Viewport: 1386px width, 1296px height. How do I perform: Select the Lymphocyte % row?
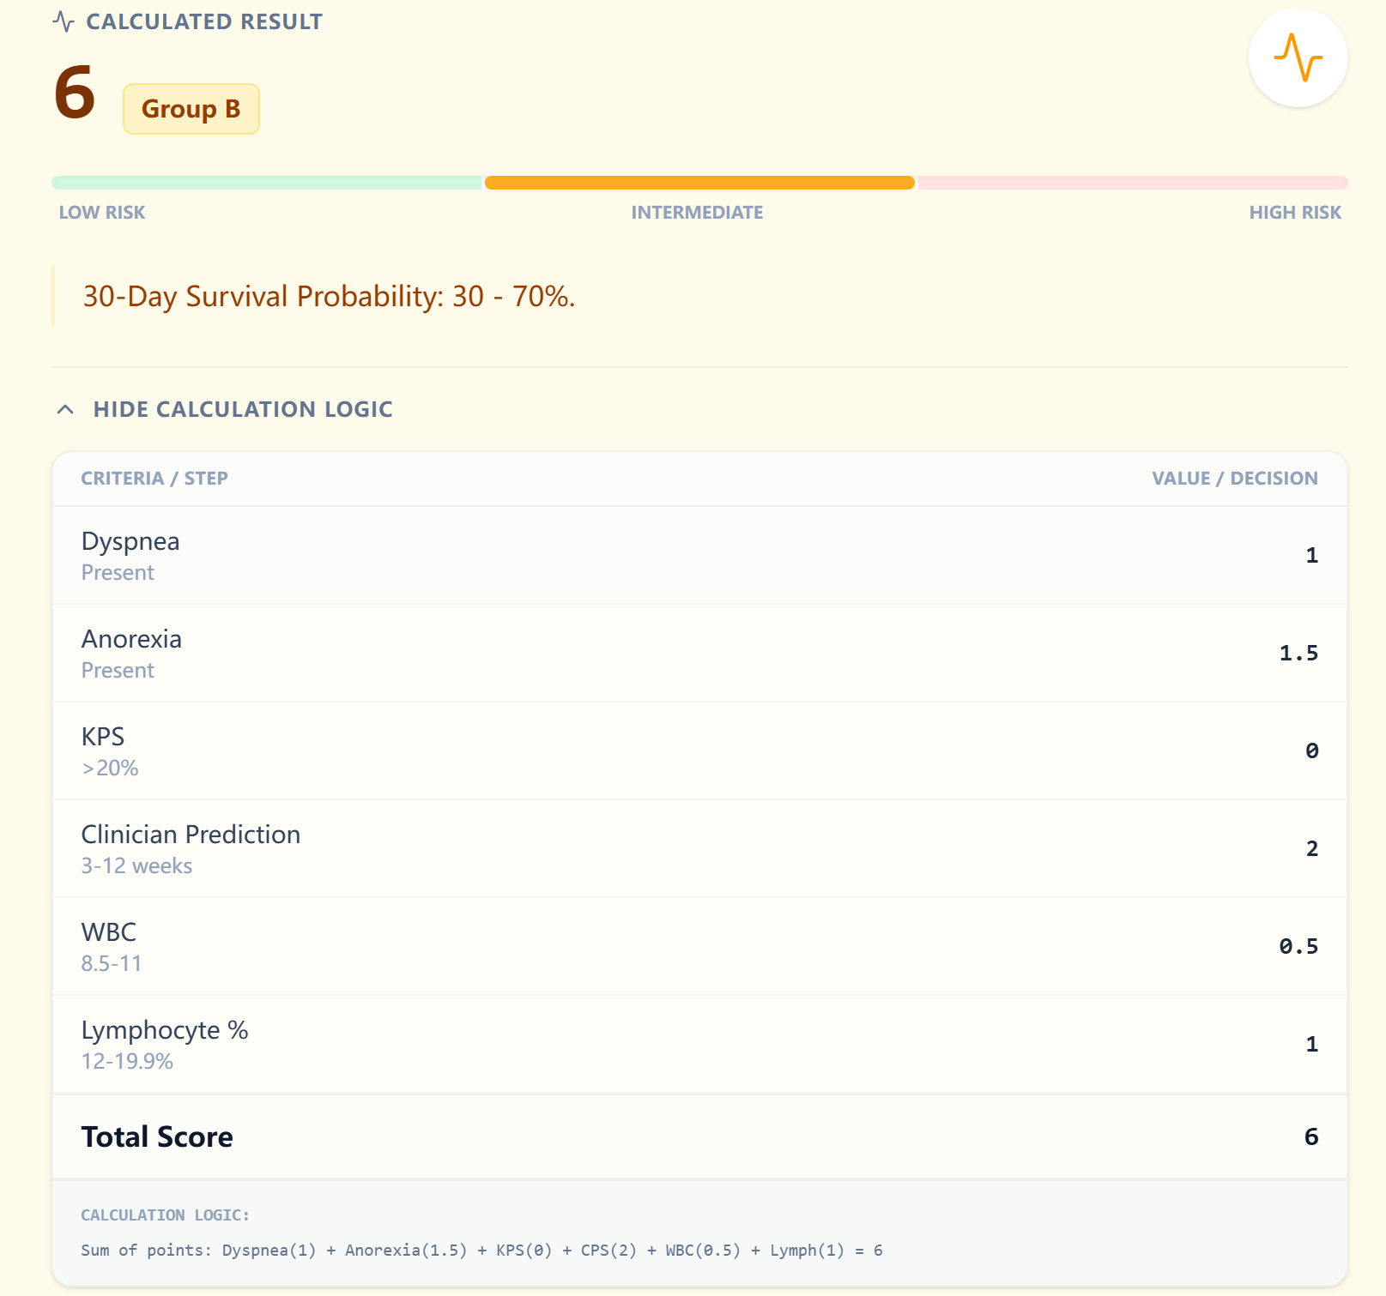click(x=699, y=1045)
